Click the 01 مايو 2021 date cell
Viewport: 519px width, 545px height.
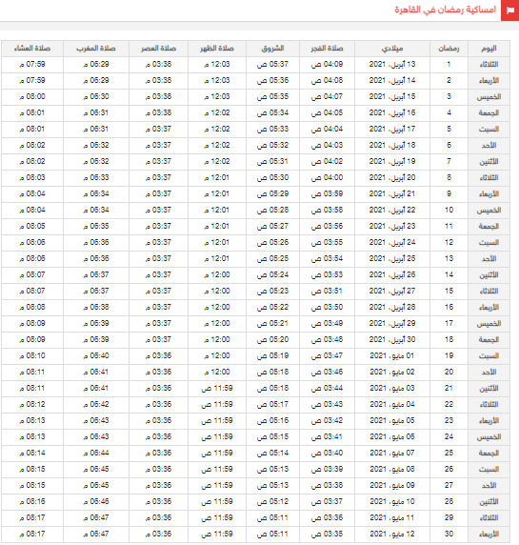[x=391, y=356]
